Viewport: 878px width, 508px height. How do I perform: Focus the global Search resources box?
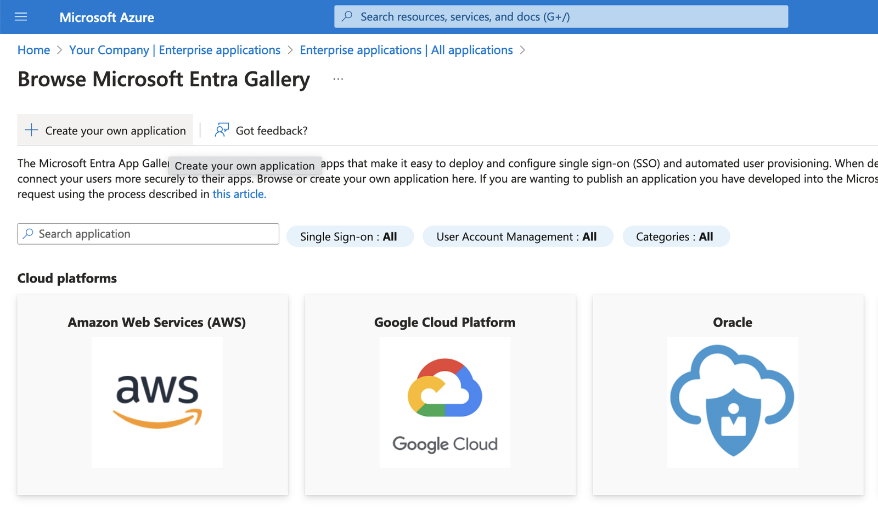[x=561, y=16]
